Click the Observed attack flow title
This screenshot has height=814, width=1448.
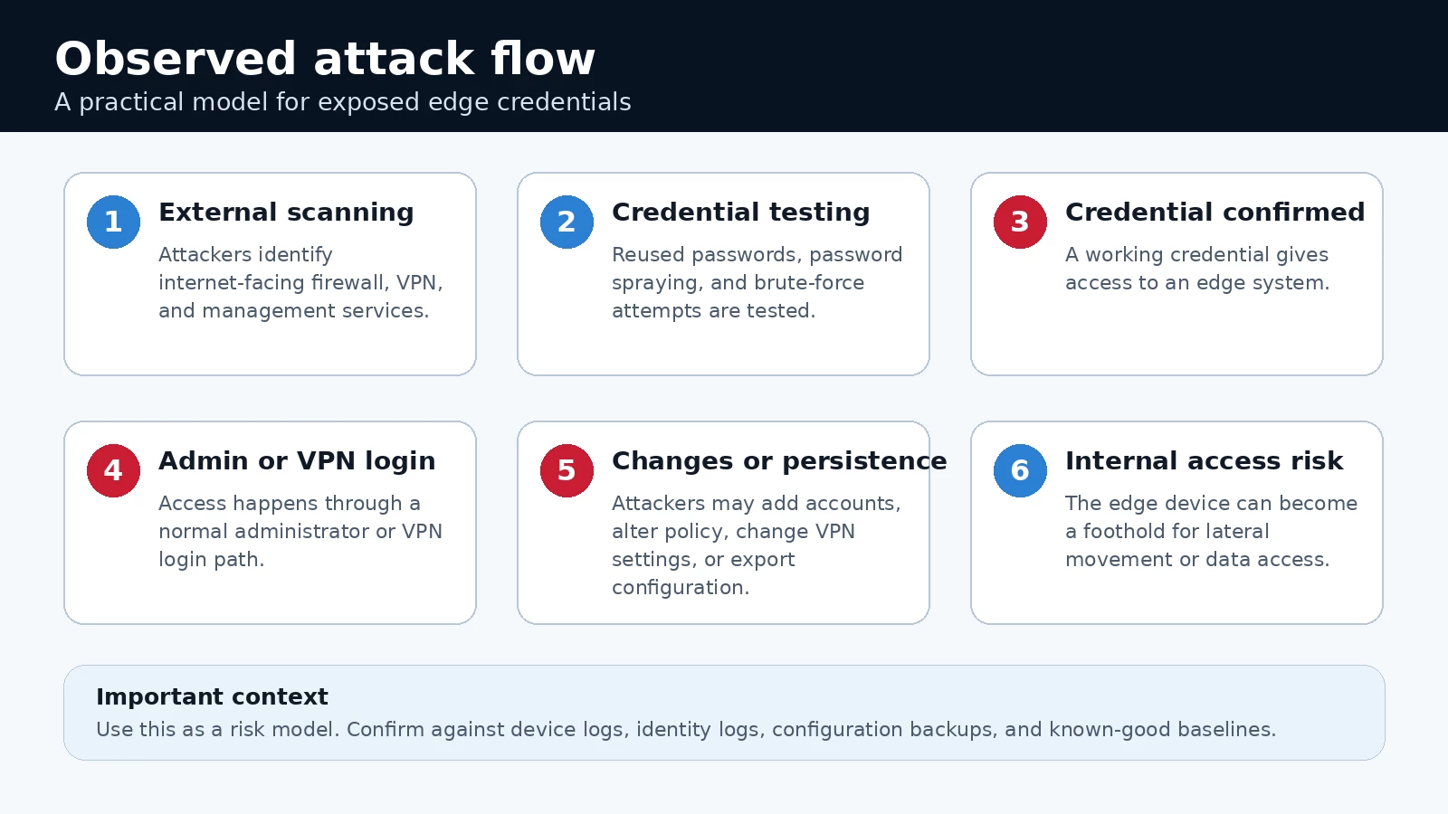[x=325, y=59]
